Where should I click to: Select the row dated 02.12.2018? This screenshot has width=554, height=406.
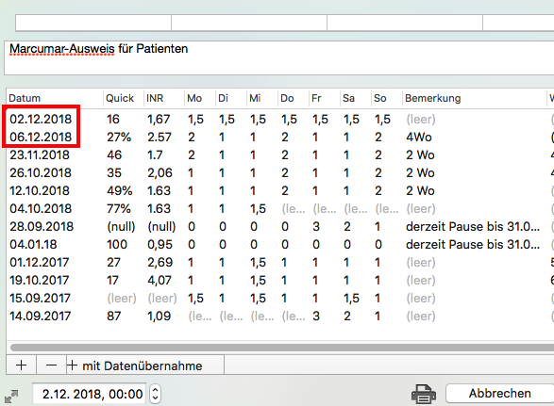tap(279, 120)
